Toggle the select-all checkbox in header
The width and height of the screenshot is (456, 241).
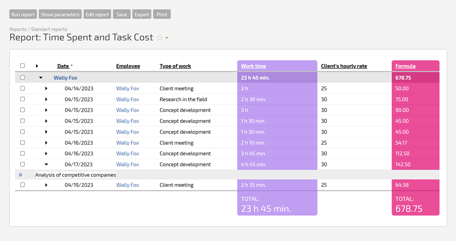[23, 66]
